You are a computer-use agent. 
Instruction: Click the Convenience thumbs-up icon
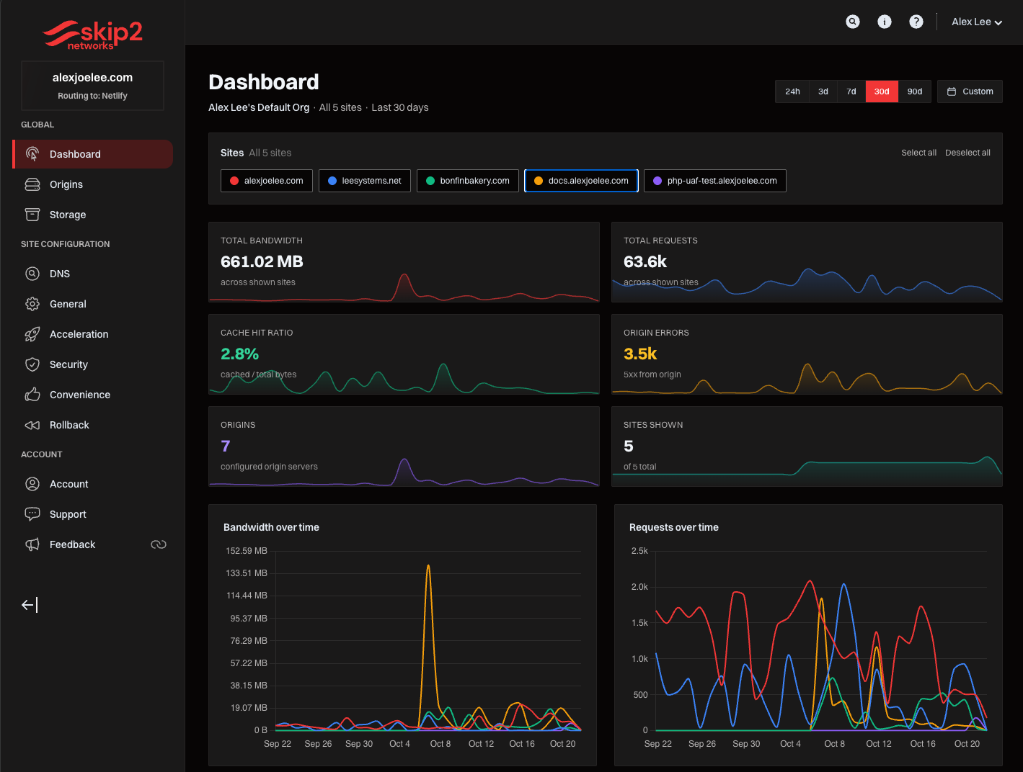[x=32, y=395]
